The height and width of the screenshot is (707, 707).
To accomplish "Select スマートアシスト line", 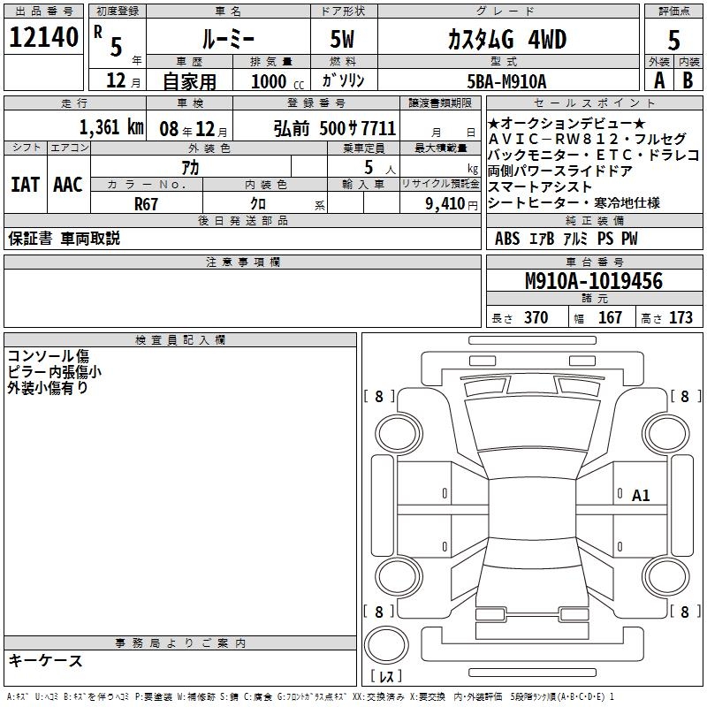I will 540,186.
